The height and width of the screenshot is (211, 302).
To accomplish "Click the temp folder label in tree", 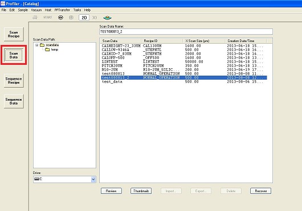I will pos(55,49).
